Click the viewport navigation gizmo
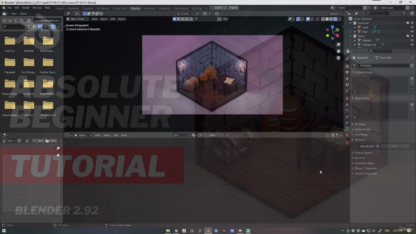 coord(332,32)
